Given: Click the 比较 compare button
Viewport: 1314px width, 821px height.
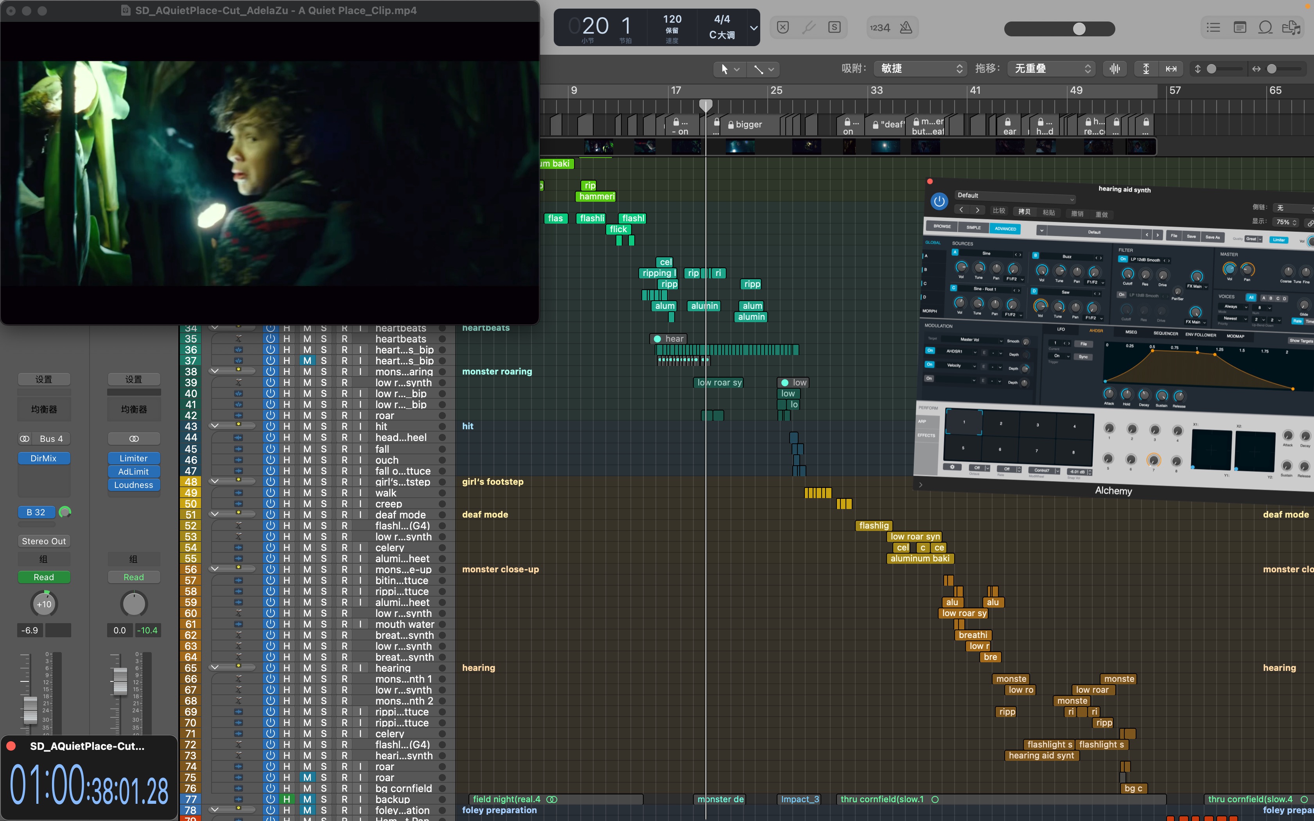Looking at the screenshot, I should (999, 211).
